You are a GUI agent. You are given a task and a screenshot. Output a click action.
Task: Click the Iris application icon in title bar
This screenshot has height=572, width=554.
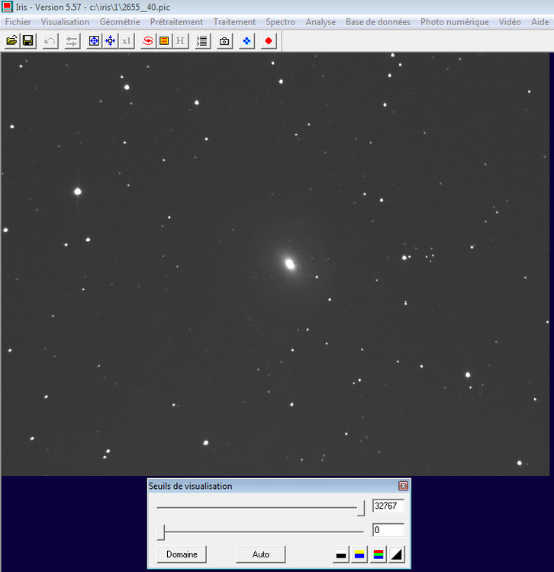7,7
